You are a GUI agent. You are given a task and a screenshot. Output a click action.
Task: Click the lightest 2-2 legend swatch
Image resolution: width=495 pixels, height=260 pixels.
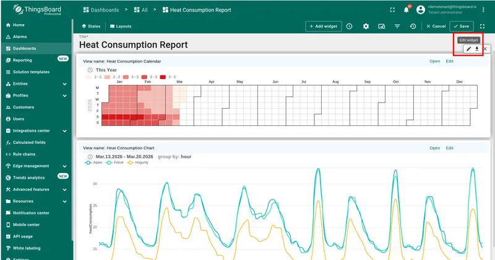click(88, 77)
